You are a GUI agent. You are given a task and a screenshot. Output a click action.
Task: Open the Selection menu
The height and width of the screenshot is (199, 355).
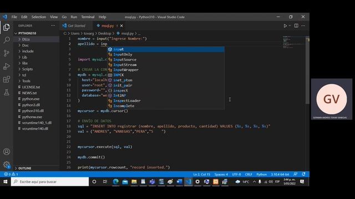pos(38,17)
